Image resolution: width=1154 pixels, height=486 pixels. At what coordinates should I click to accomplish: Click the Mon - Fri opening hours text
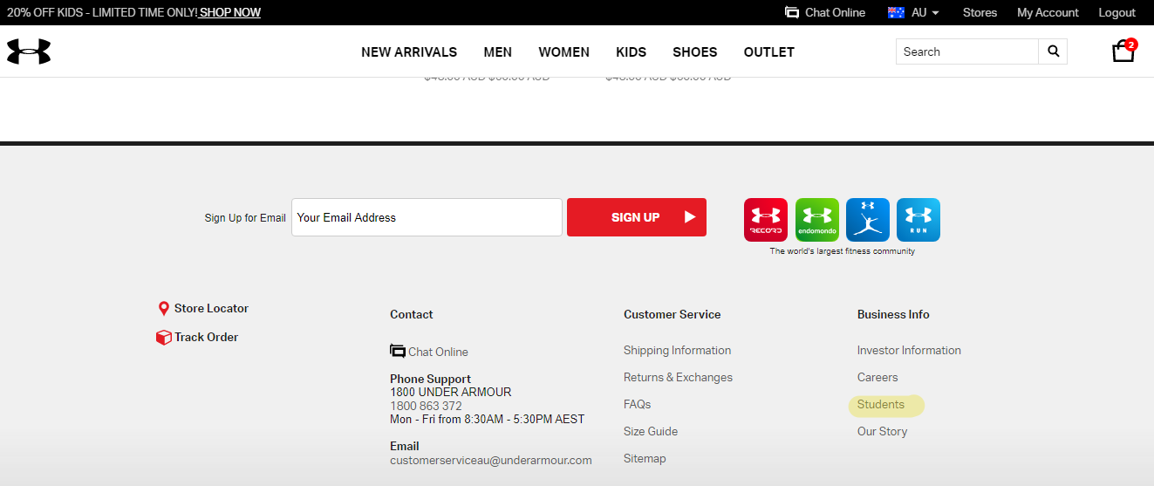click(487, 419)
